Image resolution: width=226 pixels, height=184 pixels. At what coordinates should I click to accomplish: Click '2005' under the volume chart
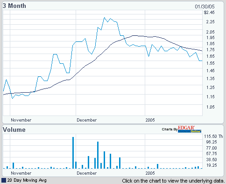pos(150,173)
